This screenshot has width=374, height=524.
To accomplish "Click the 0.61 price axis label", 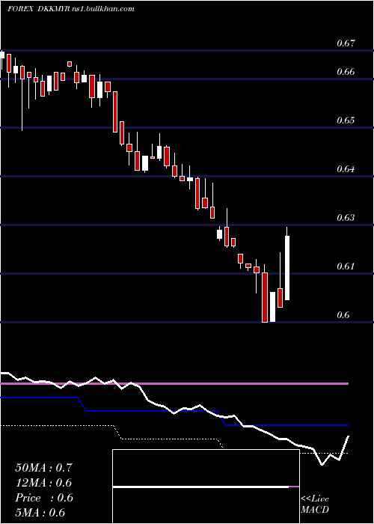I will pos(346,266).
